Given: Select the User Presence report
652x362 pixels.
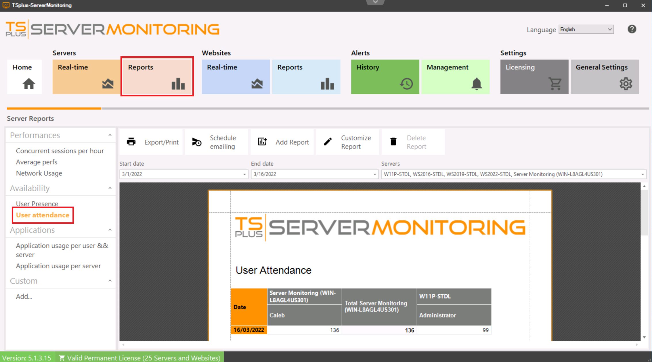Looking at the screenshot, I should click(x=37, y=203).
